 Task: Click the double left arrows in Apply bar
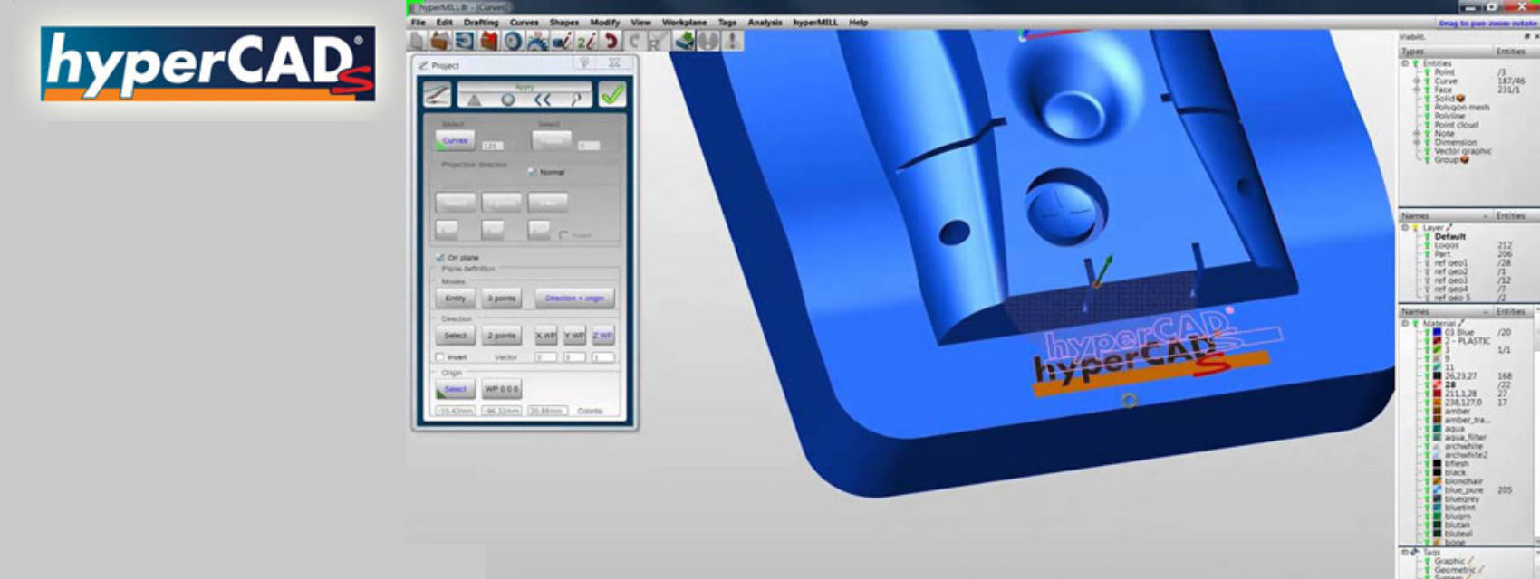[x=542, y=100]
